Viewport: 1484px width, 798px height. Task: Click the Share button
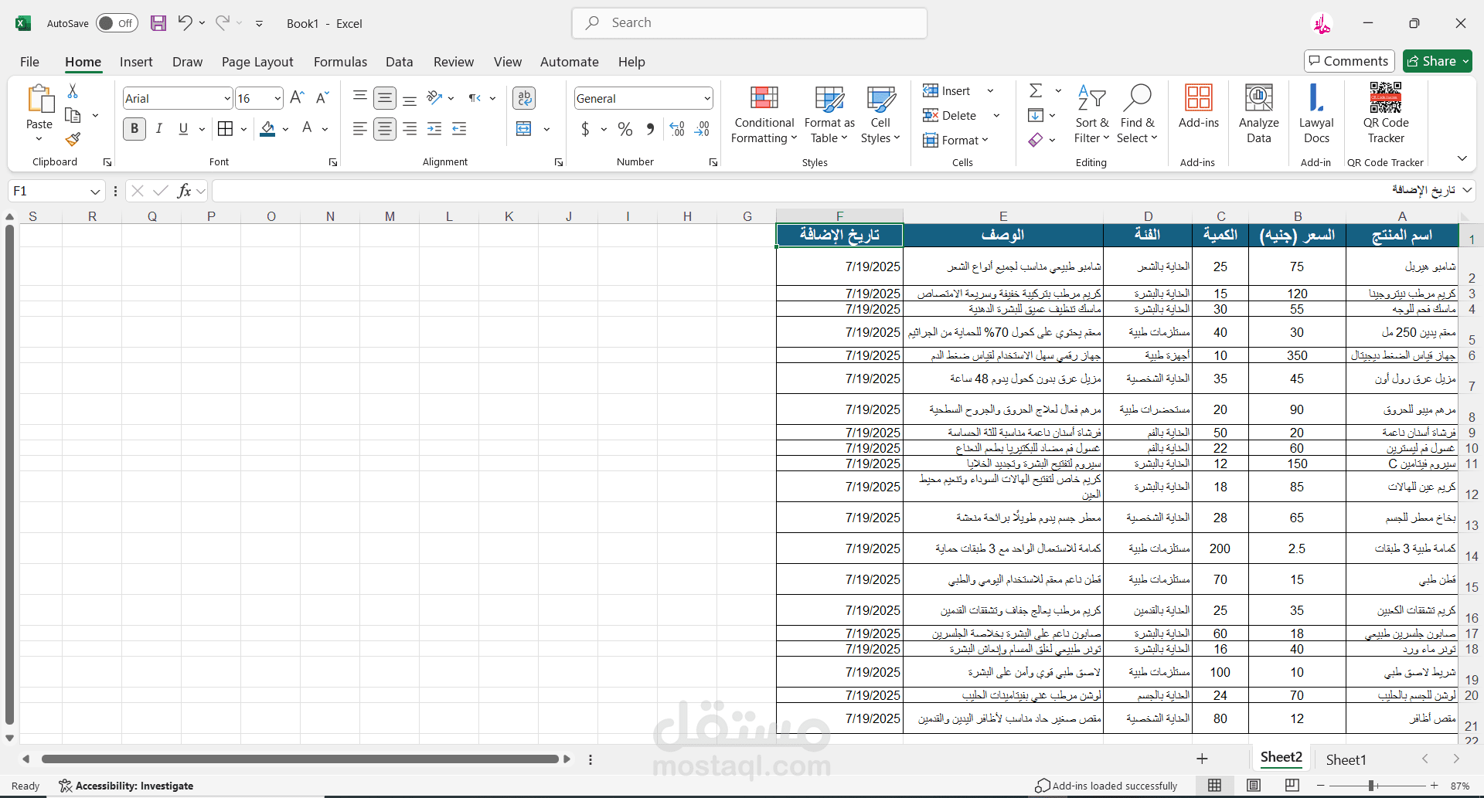(x=1438, y=61)
